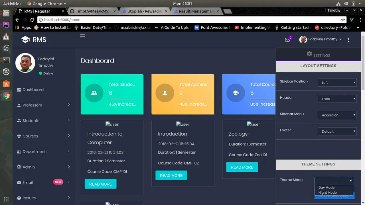The image size is (365, 205).
Task: Open the Sidebar Position dropdown
Action: click(337, 83)
